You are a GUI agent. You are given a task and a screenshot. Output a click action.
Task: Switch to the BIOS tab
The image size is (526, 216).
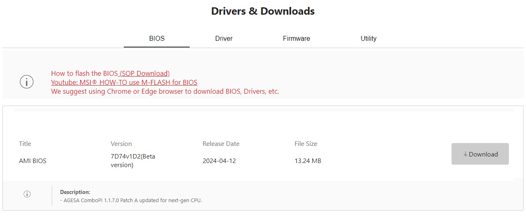pos(157,39)
